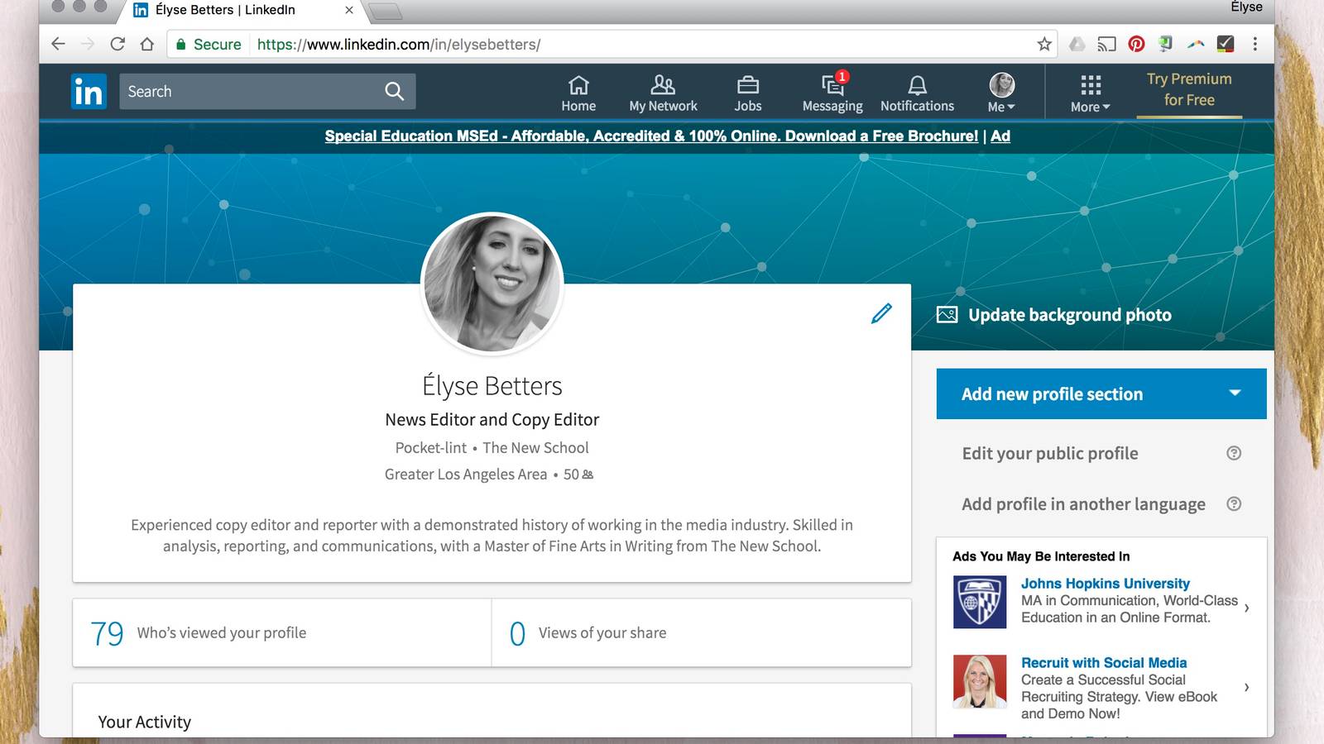Go to the browser home page icon
Screen dimensions: 1324x744
pos(147,44)
